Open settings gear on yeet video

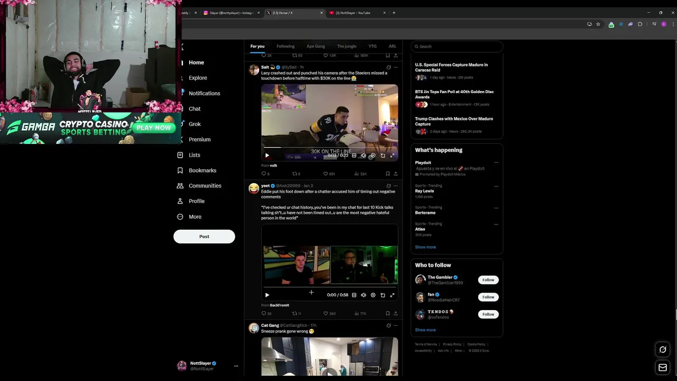tap(373, 295)
